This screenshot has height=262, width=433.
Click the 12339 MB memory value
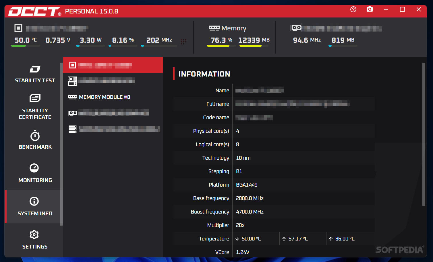coord(254,40)
